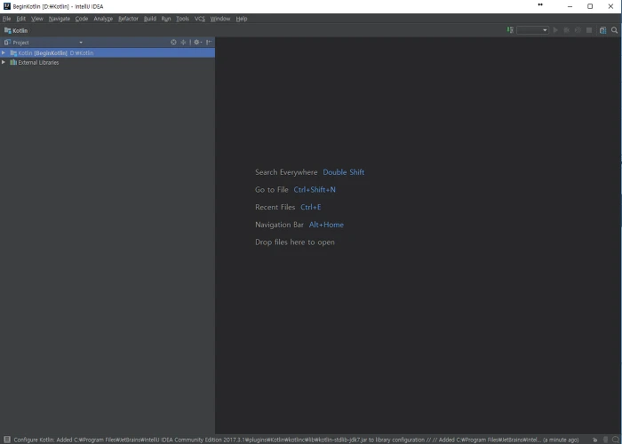
Task: Select the External Libraries tree row
Action: coord(108,62)
